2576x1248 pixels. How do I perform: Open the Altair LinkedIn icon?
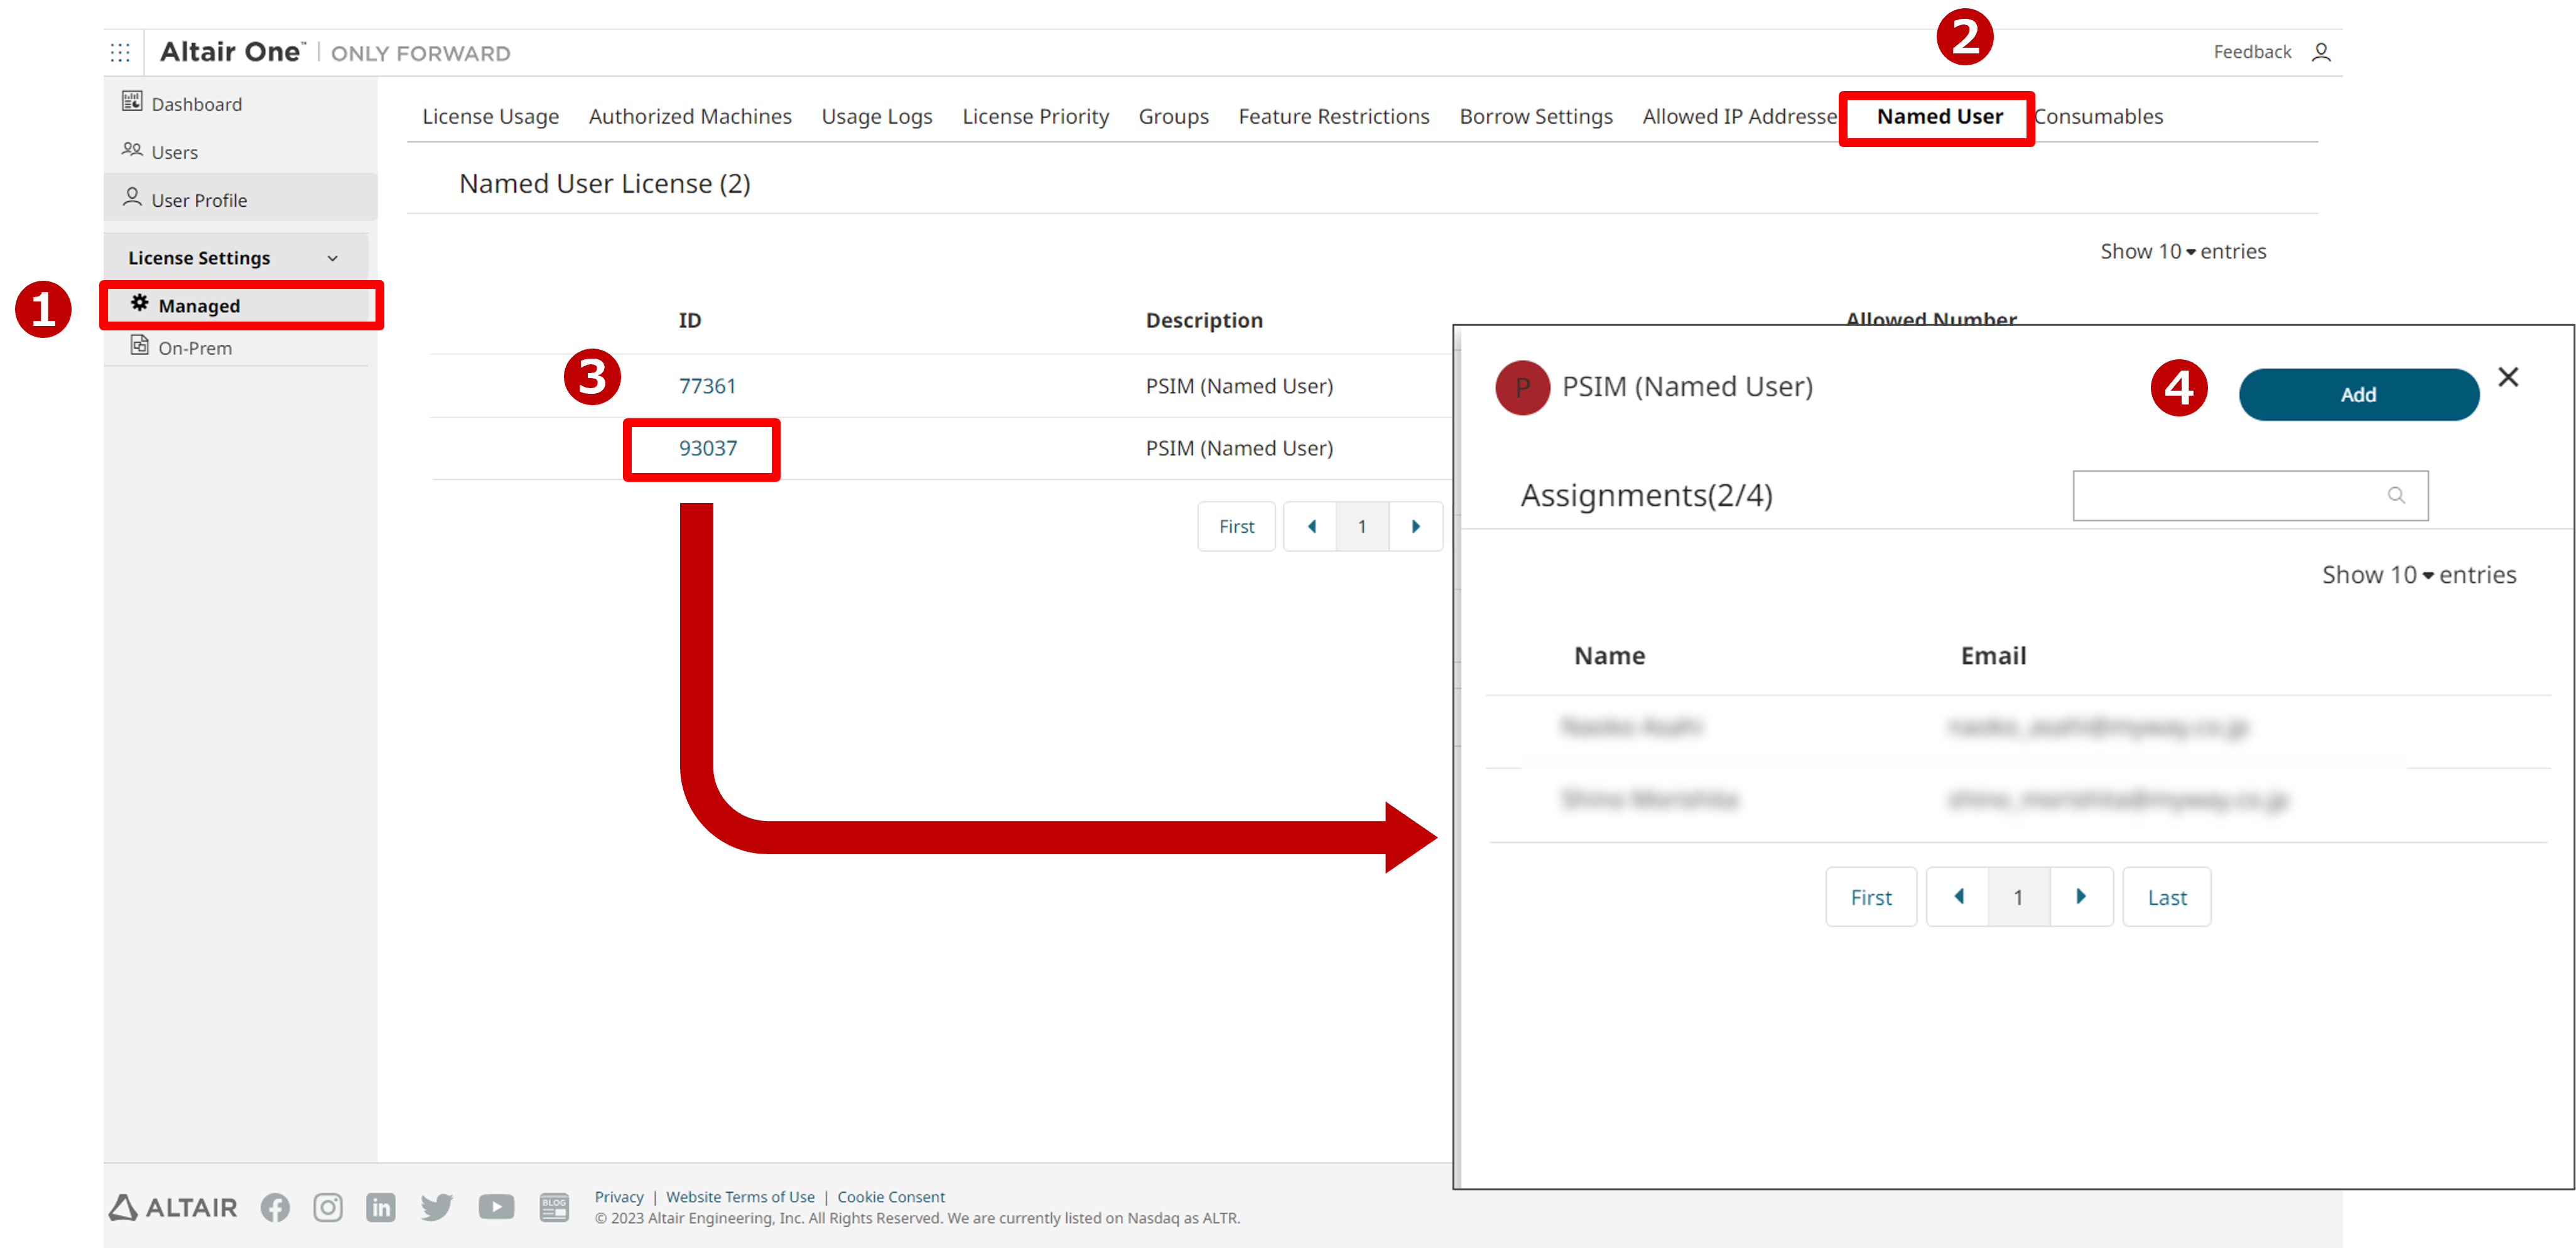click(x=381, y=1207)
